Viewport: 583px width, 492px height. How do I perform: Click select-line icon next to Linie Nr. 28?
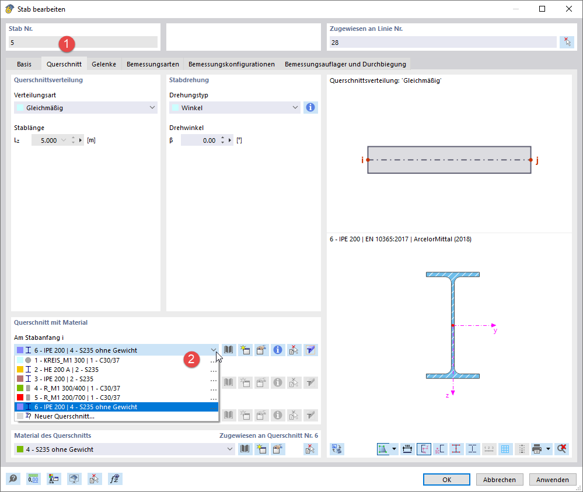coord(567,42)
